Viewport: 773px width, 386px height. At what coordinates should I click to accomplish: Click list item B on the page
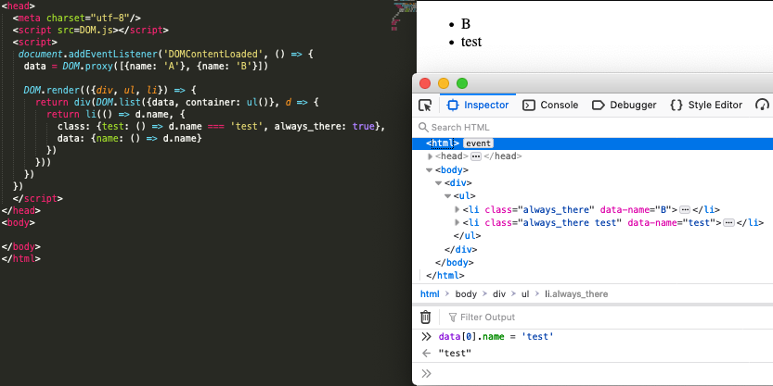[x=466, y=24]
